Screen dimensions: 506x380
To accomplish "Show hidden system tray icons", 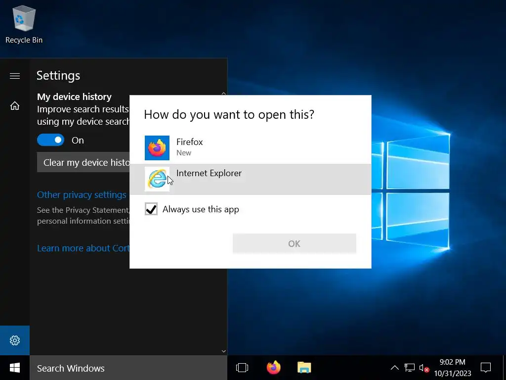I will [x=395, y=368].
